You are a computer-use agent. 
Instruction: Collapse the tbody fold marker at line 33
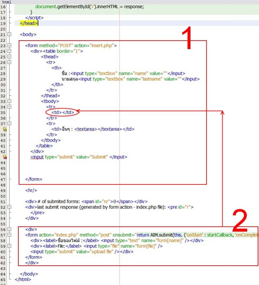click(9, 101)
